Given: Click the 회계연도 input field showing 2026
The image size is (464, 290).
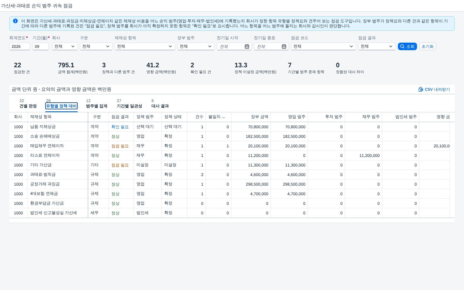Looking at the screenshot, I should (20, 46).
